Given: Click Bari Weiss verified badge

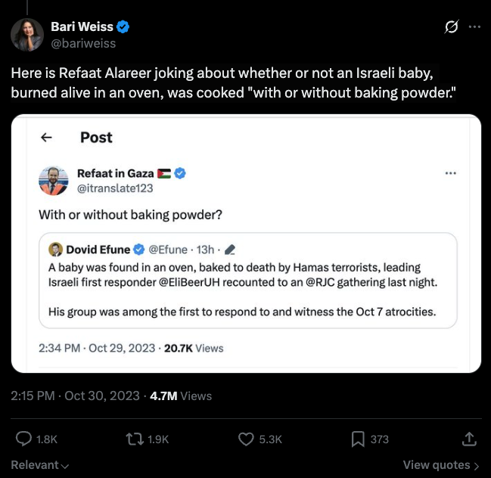Looking at the screenshot, I should pyautogui.click(x=123, y=27).
